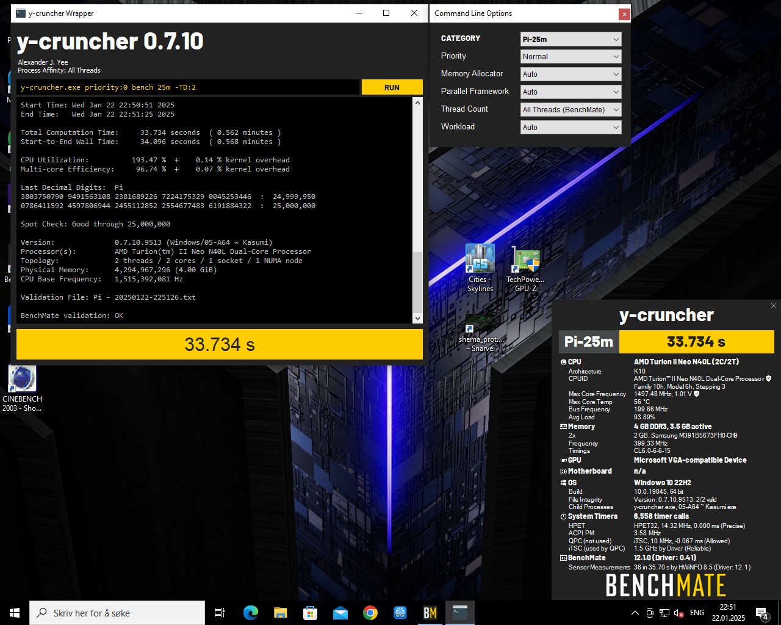The width and height of the screenshot is (781, 625).
Task: Close the BenchMate result overlay
Action: [x=774, y=306]
